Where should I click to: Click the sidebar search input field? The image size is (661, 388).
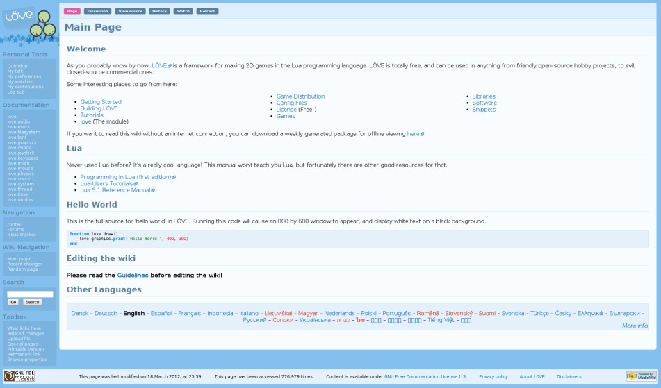(30, 294)
